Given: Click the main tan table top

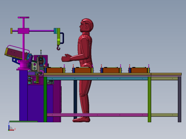Looking at the screenshot, I should pos(97,74).
